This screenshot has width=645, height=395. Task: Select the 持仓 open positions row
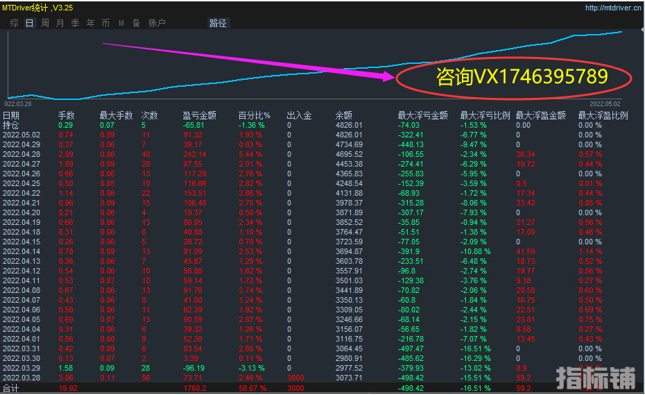[11, 126]
